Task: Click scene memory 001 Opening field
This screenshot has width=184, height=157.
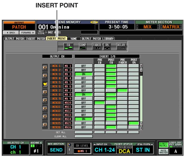Action: (x=67, y=27)
